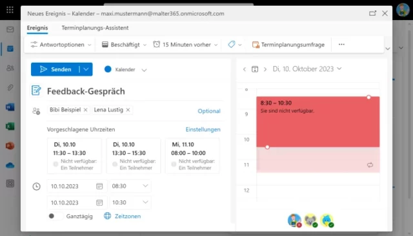
Task: Open the Kalender selector dropdown
Action: tap(144, 70)
